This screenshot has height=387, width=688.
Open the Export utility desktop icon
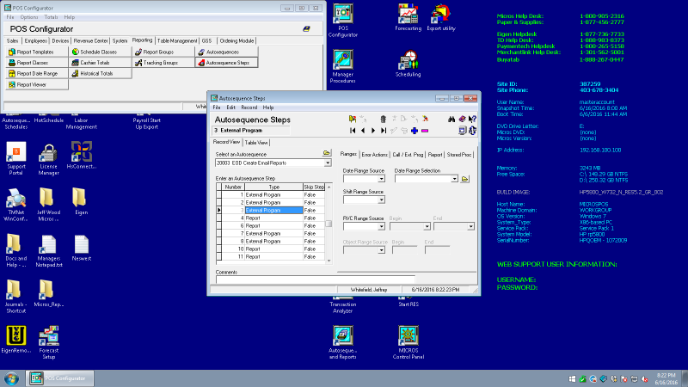click(x=441, y=18)
